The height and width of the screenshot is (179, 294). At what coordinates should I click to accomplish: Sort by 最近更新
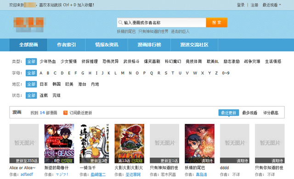[229, 113]
